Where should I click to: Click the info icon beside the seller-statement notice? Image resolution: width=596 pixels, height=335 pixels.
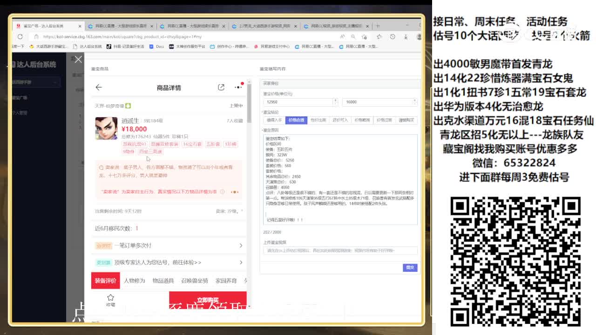[222, 192]
